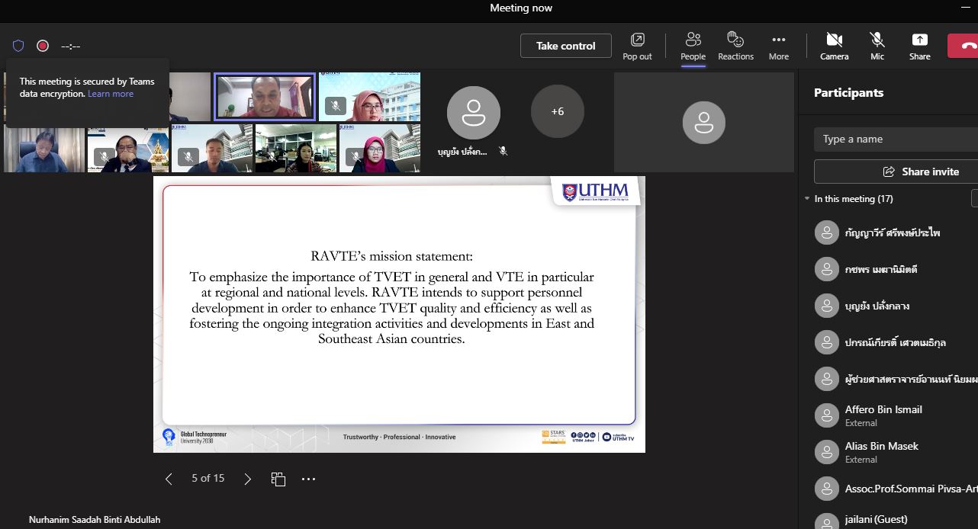
Task: Open the More actions menu
Action: 778,46
